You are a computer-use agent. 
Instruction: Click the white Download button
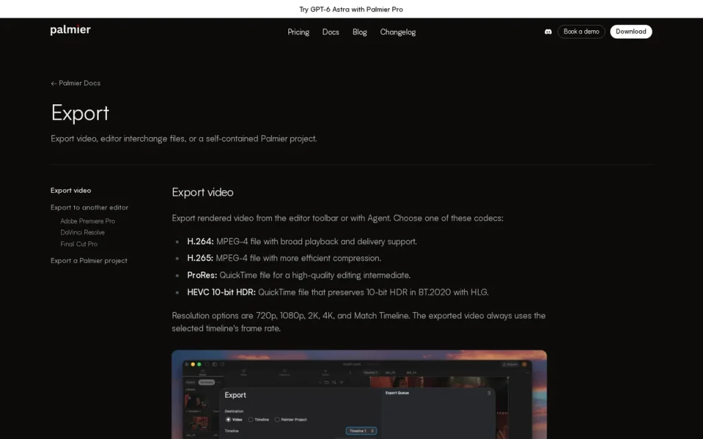pyautogui.click(x=631, y=32)
